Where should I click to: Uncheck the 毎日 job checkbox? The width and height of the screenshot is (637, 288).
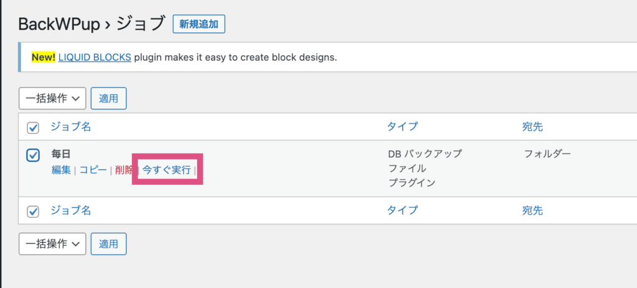34,155
